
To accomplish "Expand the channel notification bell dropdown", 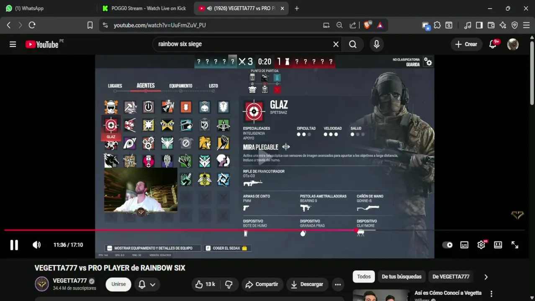I will click(147, 284).
